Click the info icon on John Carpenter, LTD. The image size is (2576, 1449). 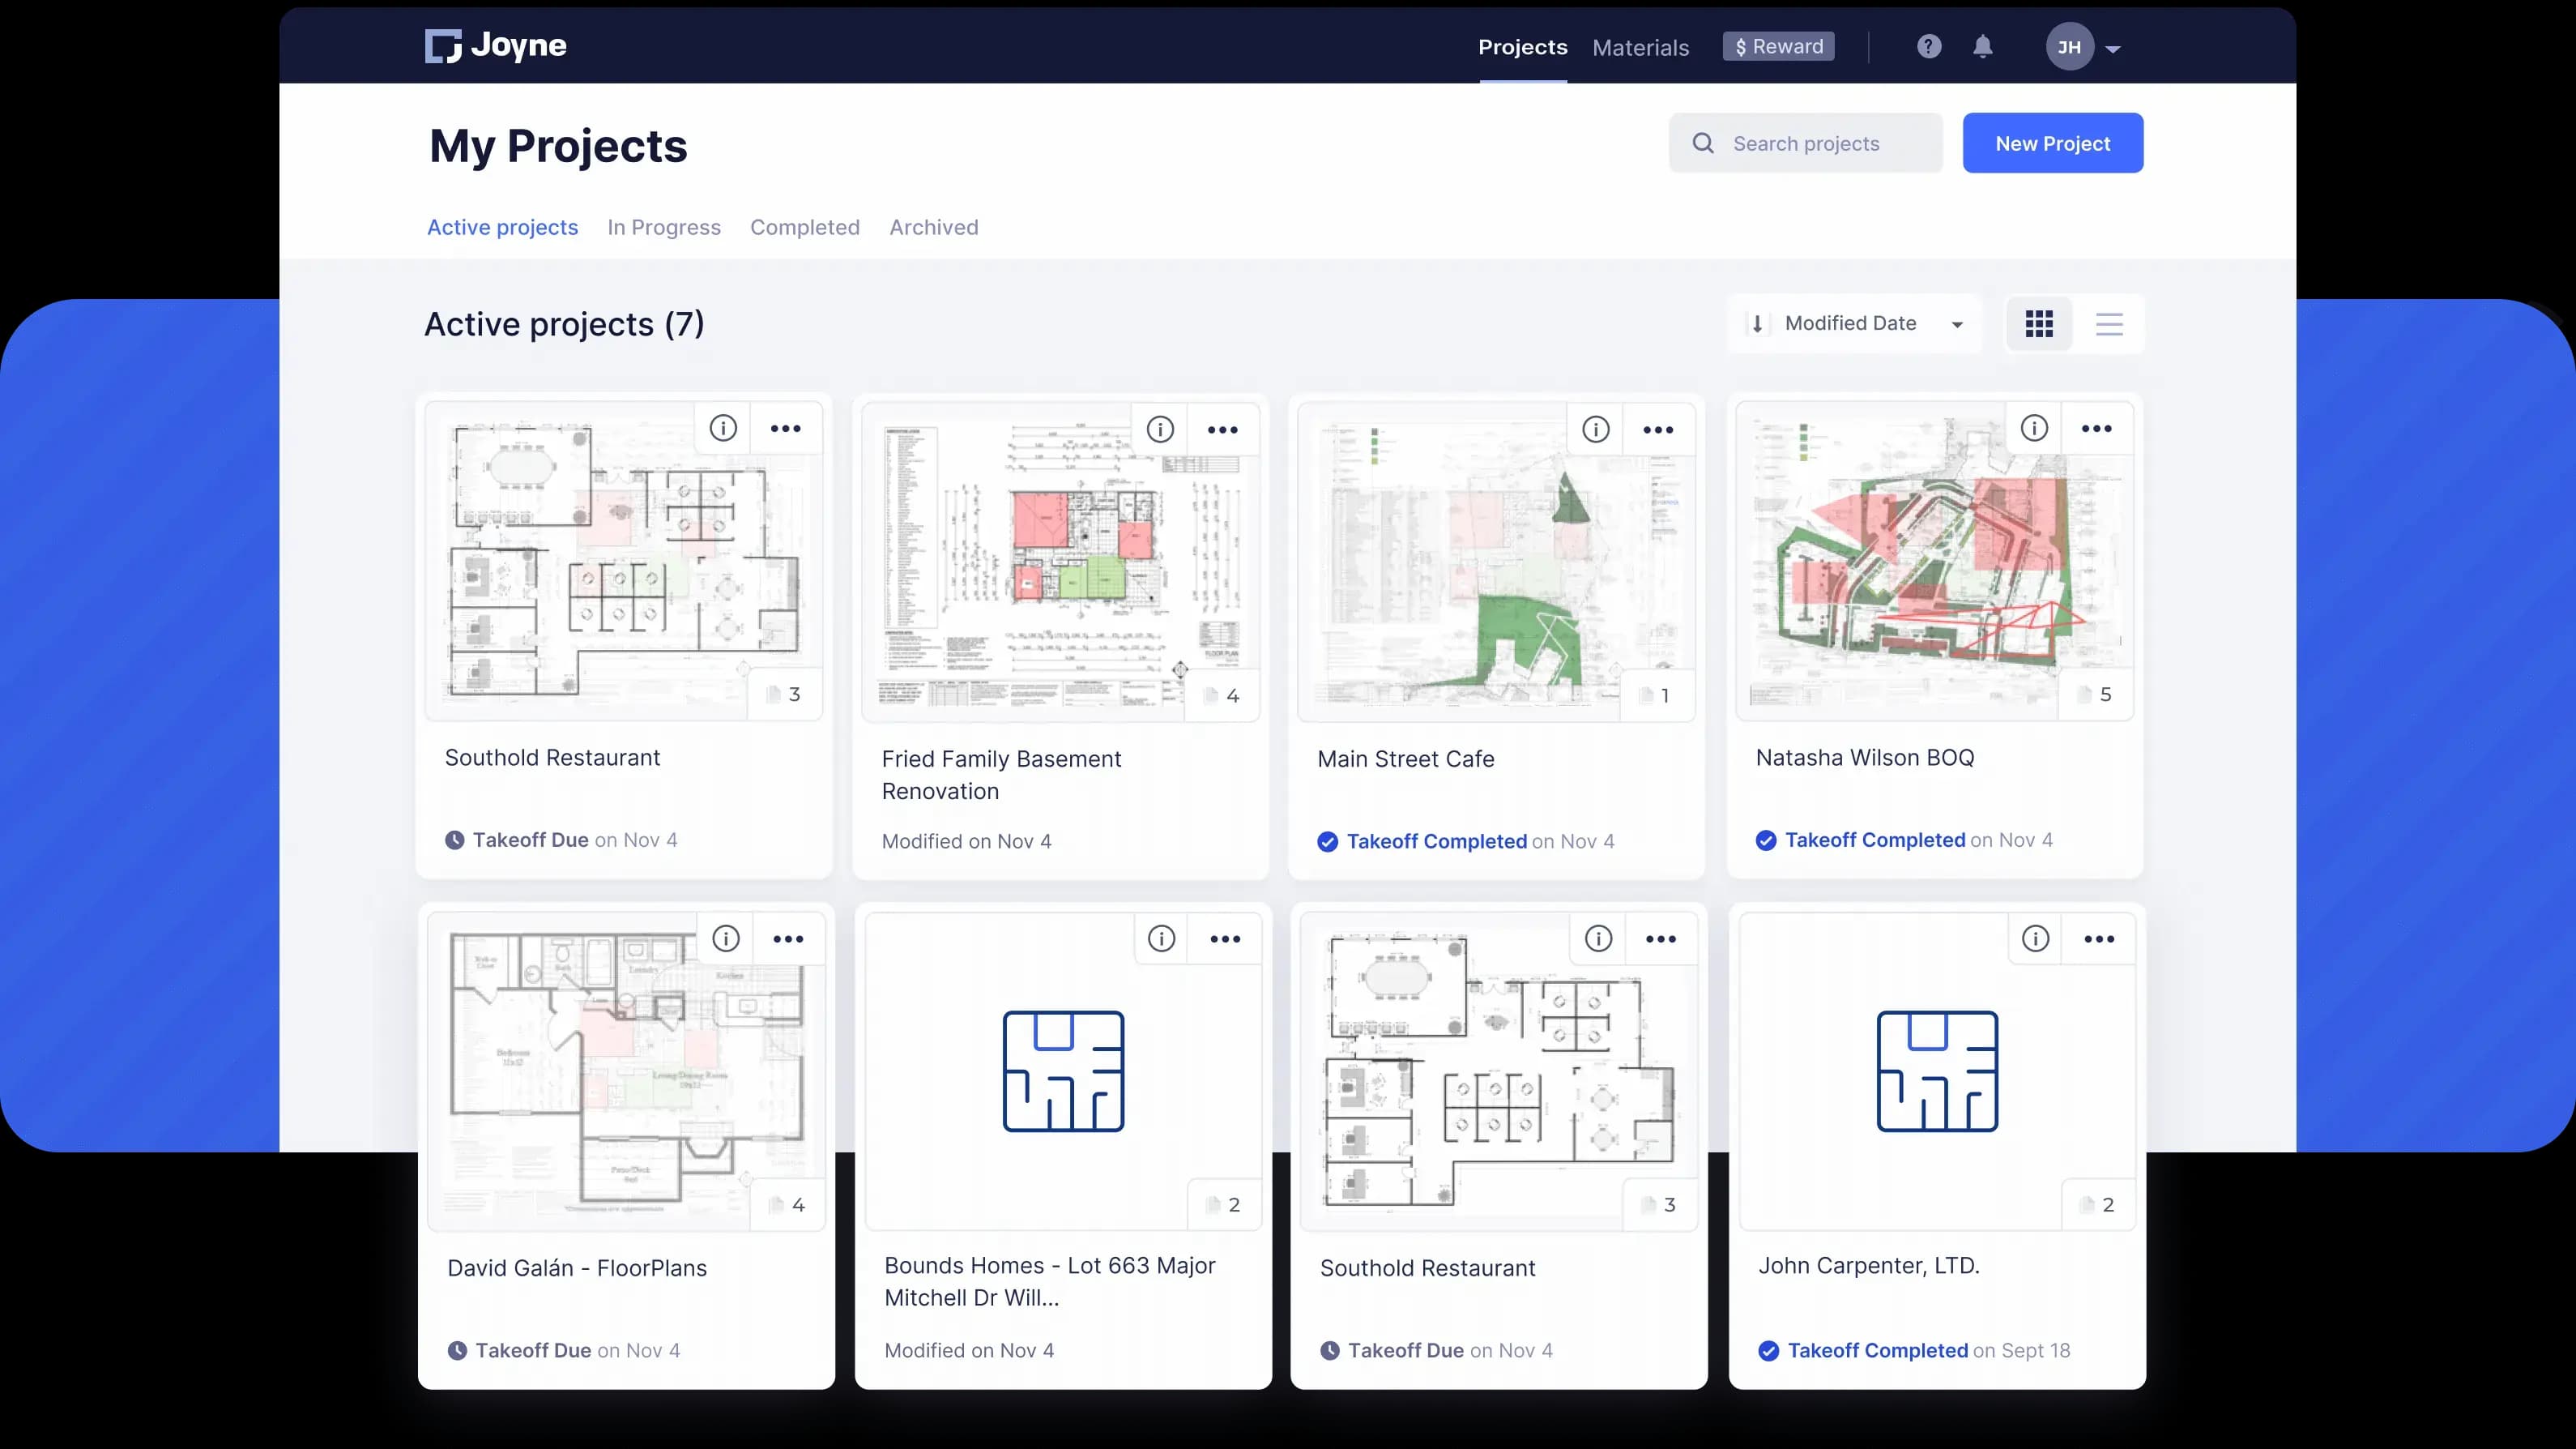(2034, 938)
